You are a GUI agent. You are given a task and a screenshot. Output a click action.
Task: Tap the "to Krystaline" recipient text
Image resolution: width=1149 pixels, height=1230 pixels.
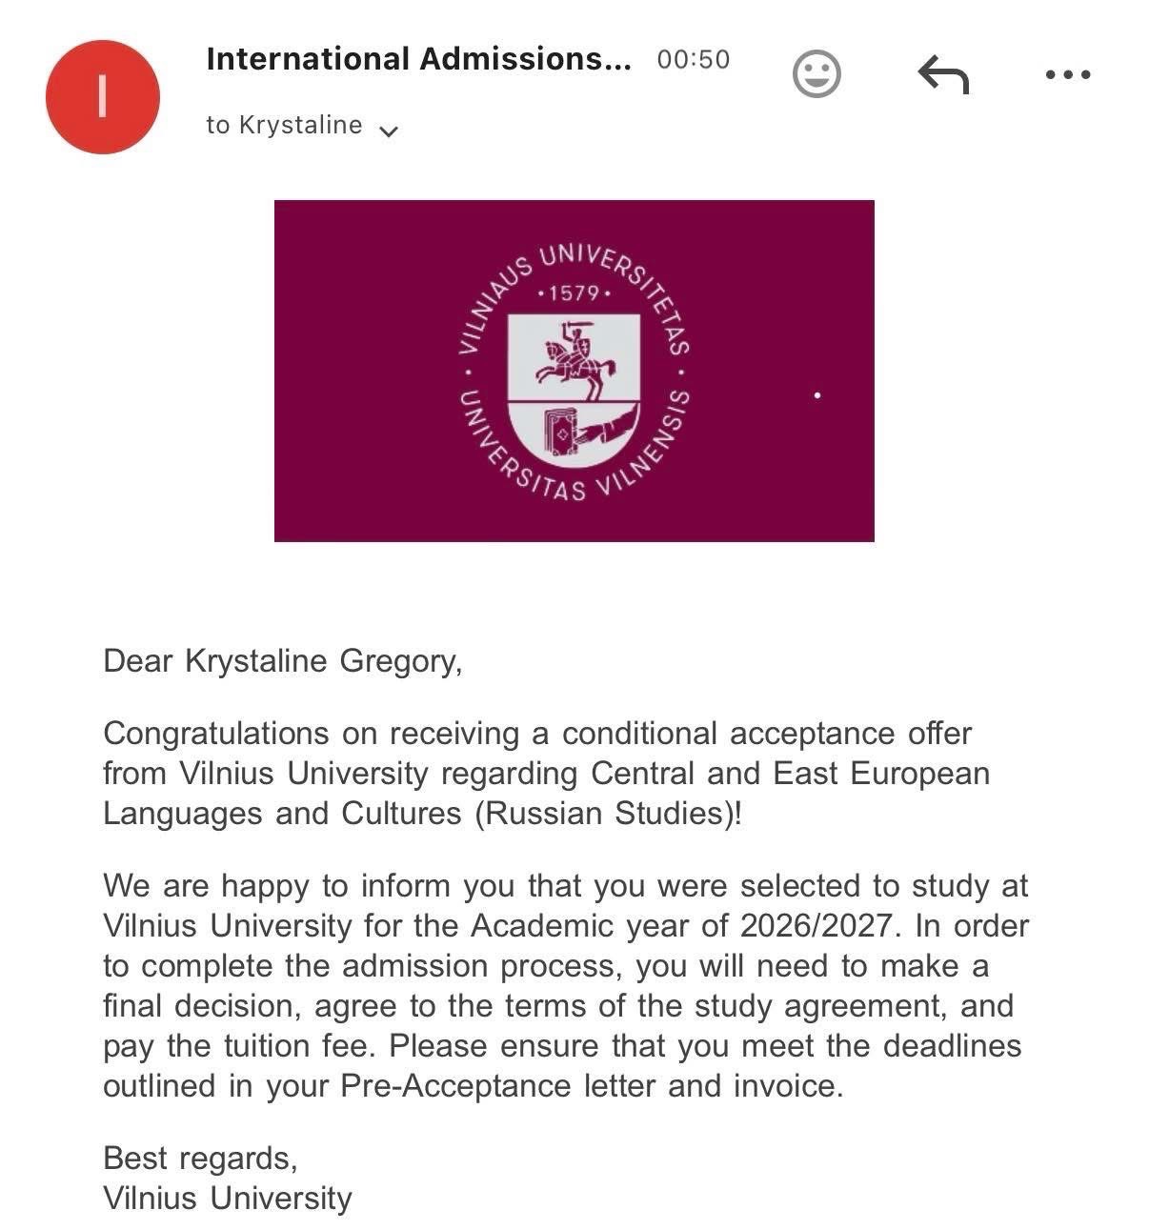pyautogui.click(x=284, y=126)
